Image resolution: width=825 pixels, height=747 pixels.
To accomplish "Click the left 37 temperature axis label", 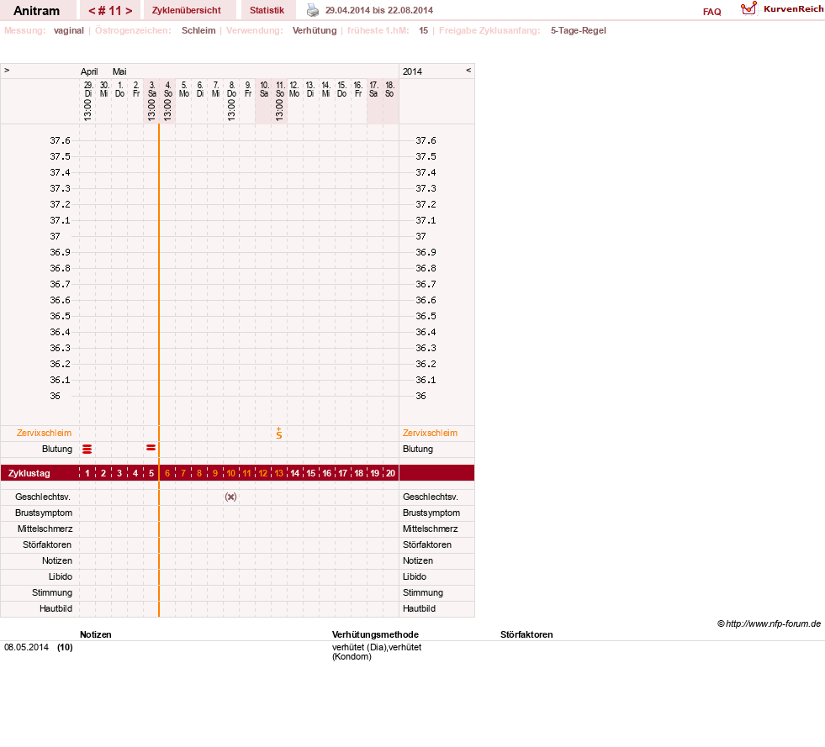I will tap(56, 237).
